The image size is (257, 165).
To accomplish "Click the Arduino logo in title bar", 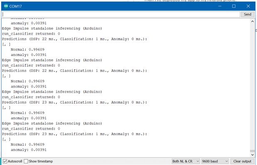I will pos(6,6).
